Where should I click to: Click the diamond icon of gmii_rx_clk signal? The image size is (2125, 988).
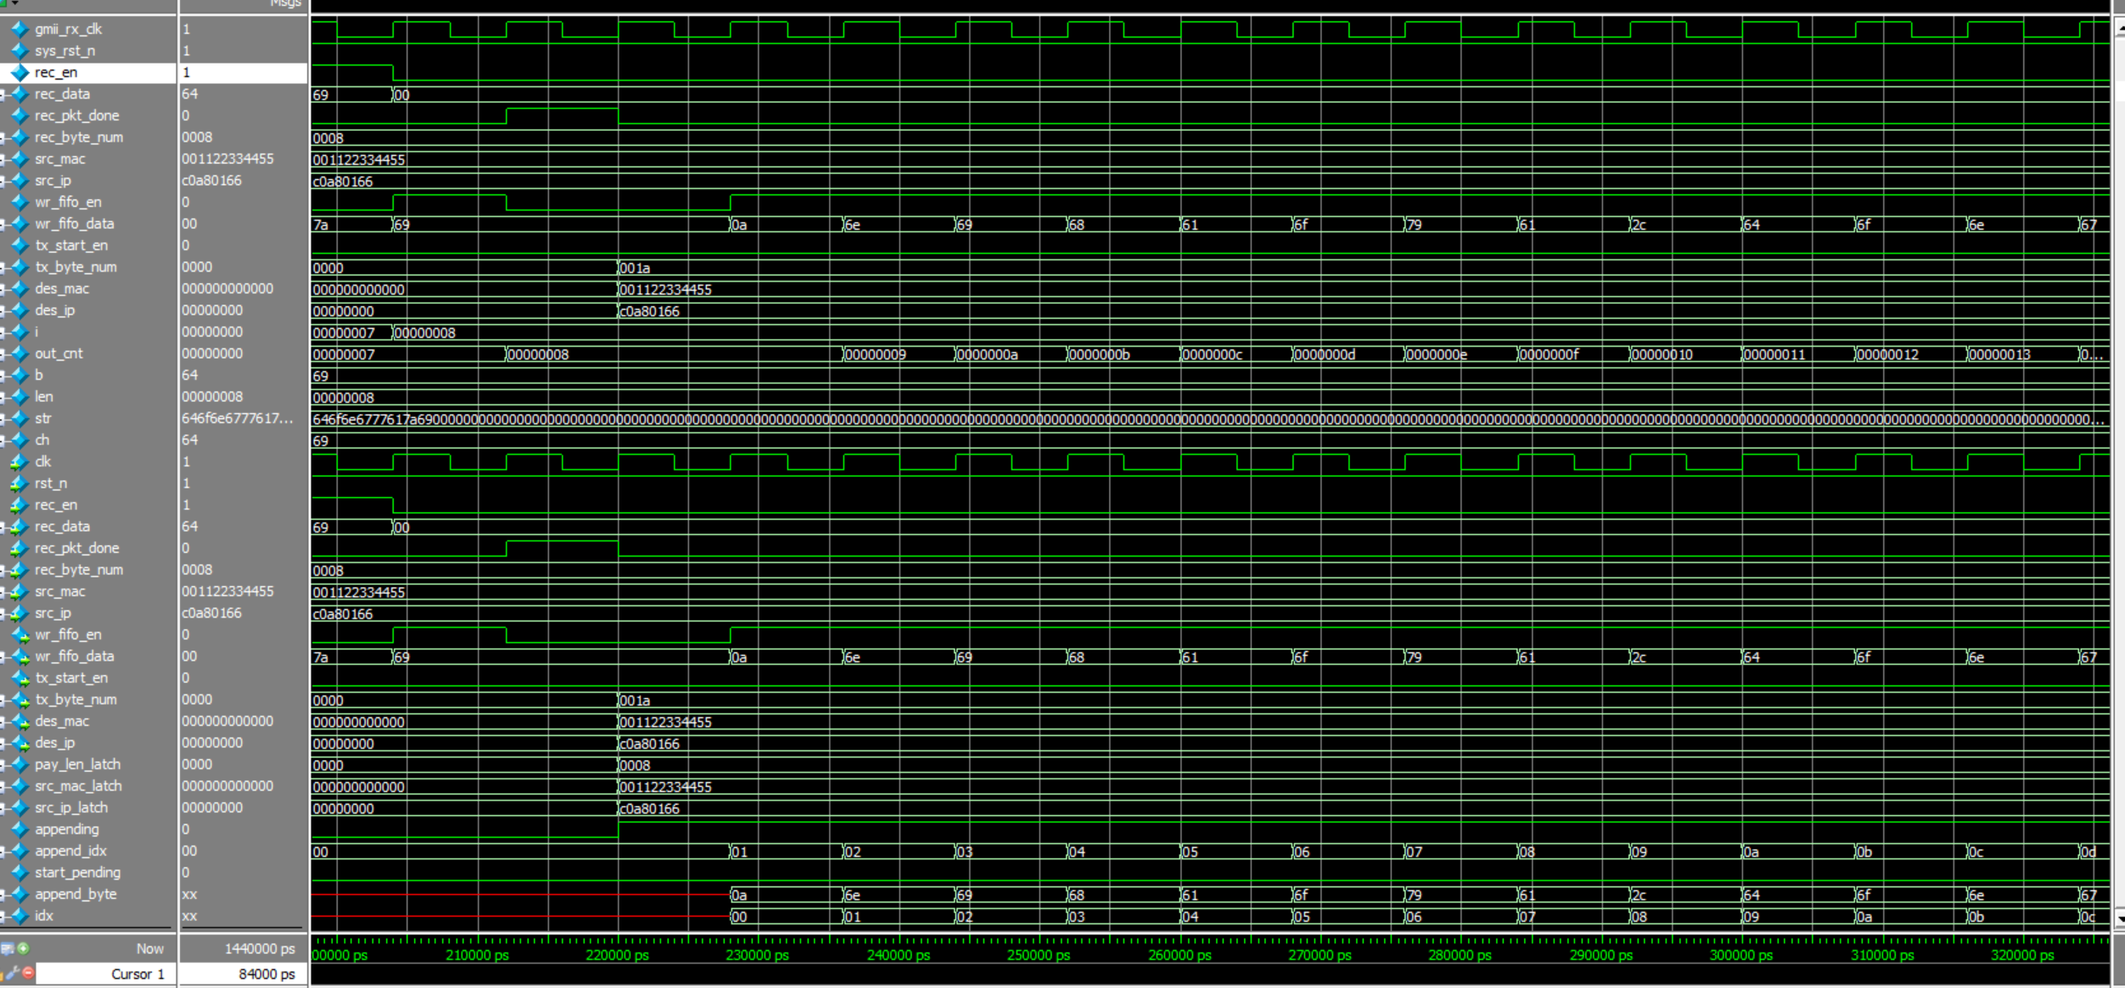[20, 29]
